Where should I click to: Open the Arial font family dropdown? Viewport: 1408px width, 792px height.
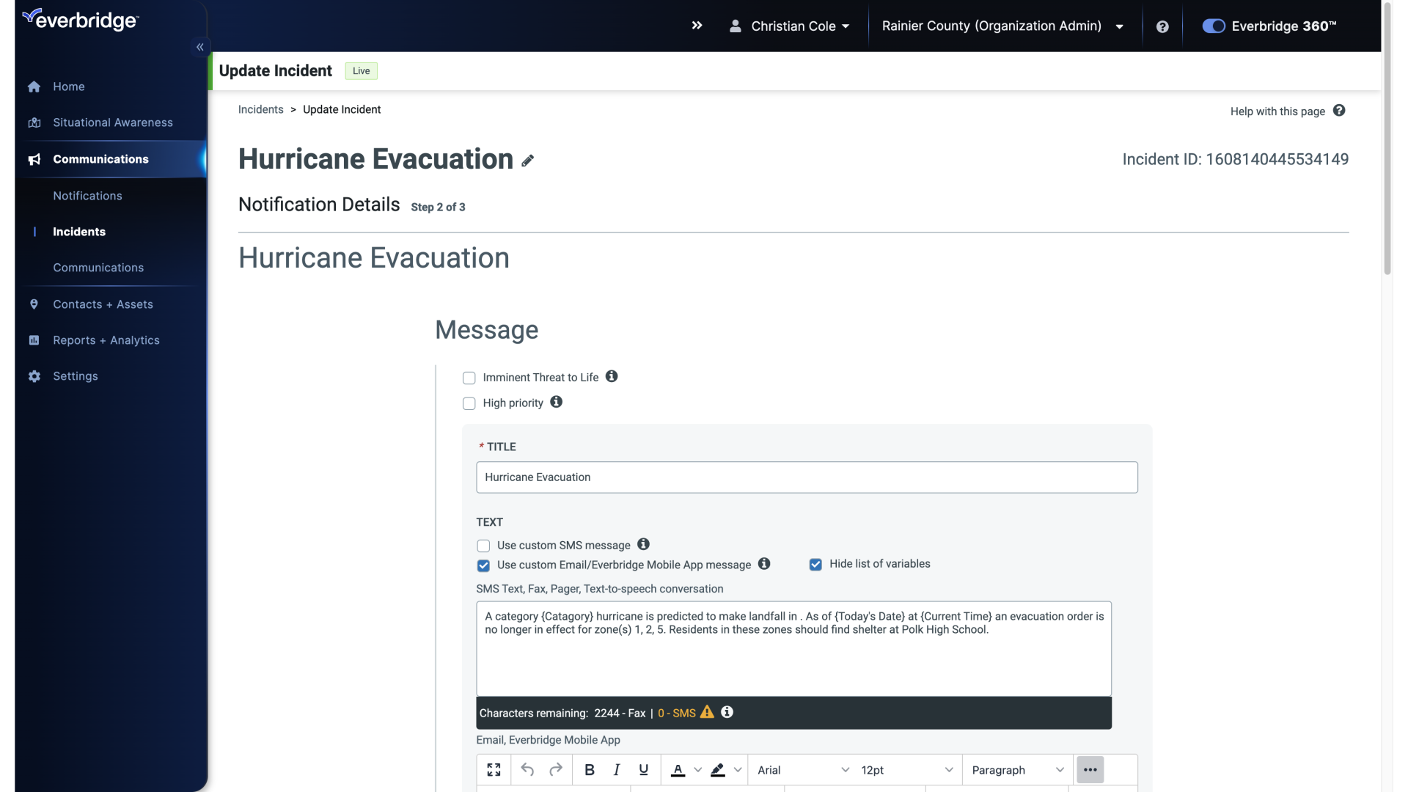click(803, 769)
